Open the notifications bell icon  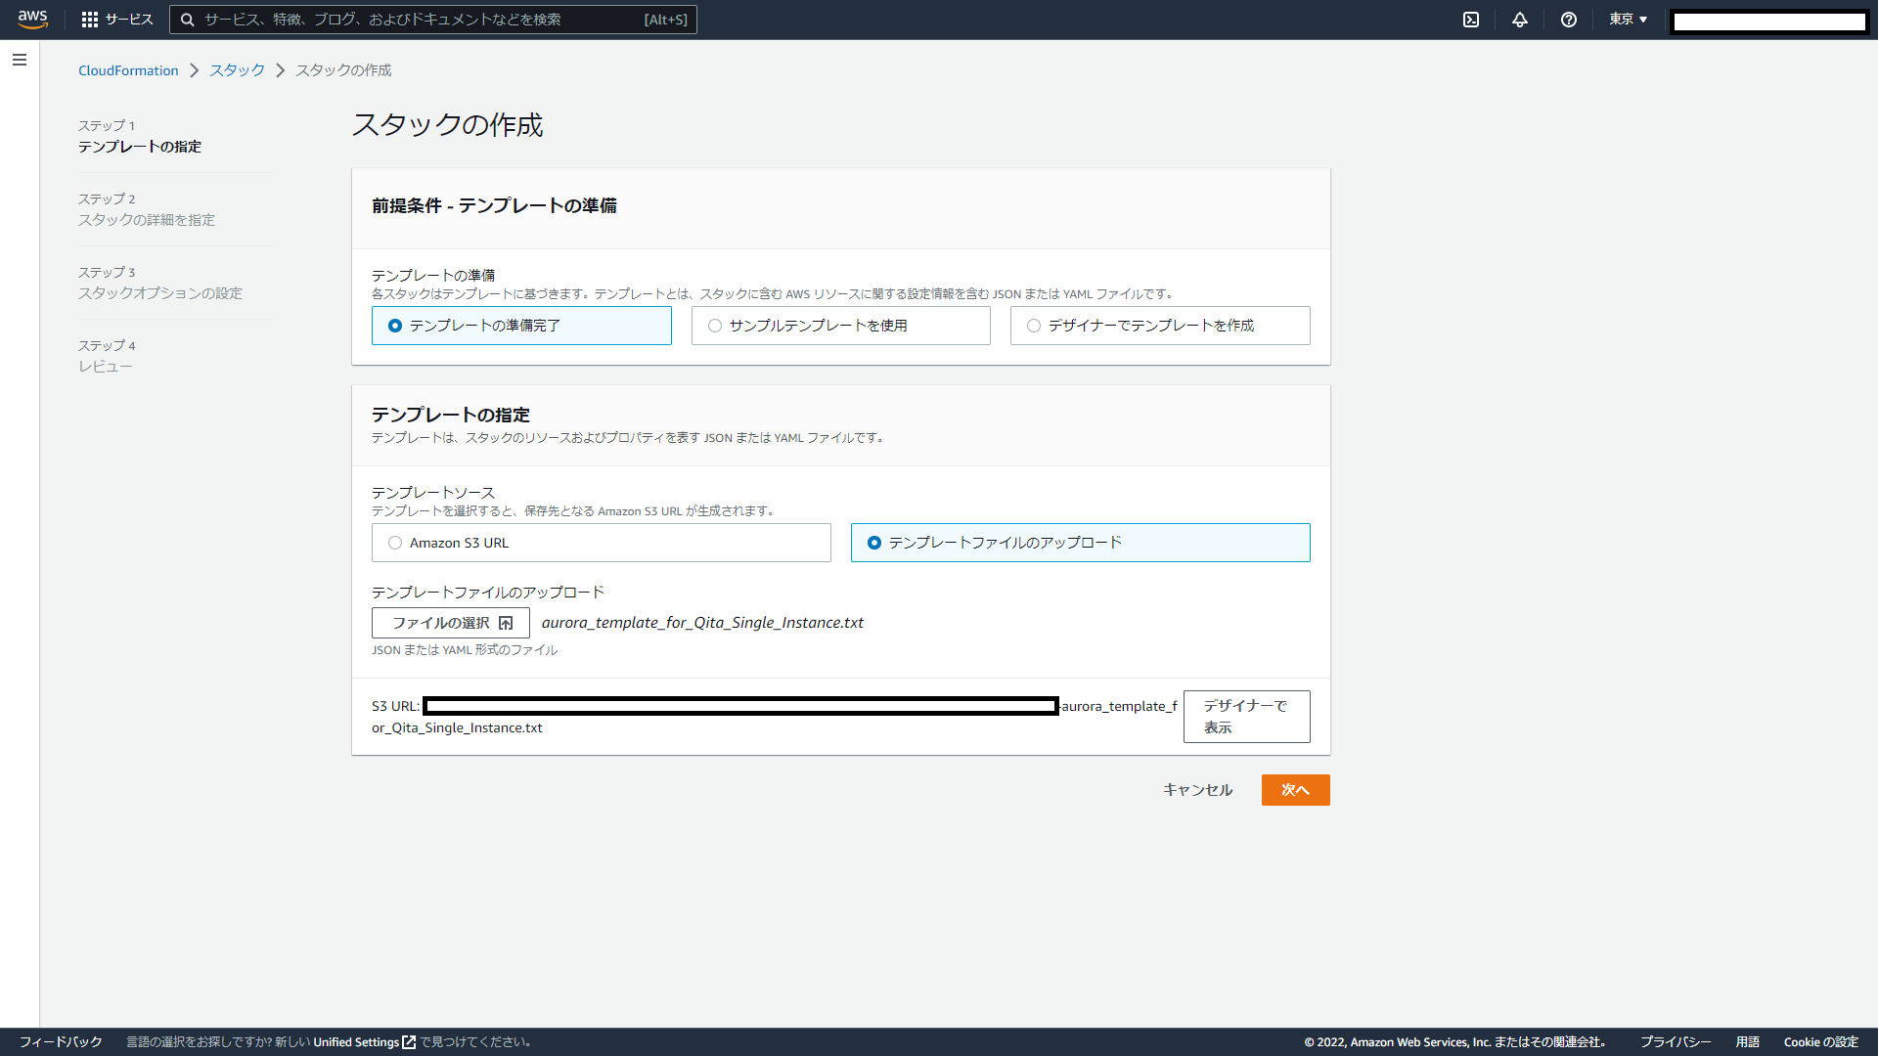coord(1520,20)
